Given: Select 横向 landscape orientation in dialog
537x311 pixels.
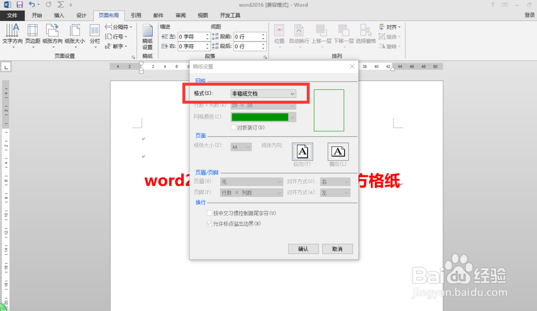Looking at the screenshot, I should 338,152.
